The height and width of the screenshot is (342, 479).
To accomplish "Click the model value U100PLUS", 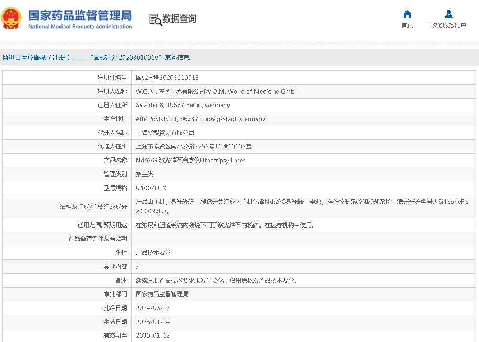I will (151, 188).
